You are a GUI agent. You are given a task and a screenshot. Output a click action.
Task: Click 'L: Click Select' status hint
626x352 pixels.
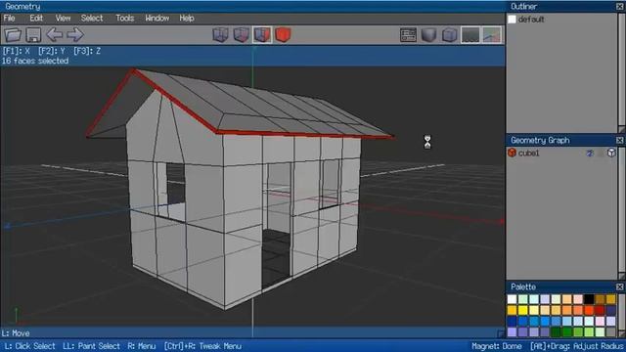tap(30, 346)
